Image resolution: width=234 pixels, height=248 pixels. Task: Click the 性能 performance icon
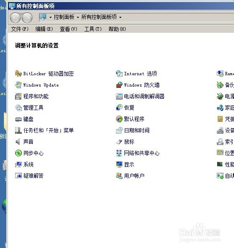(x=220, y=164)
